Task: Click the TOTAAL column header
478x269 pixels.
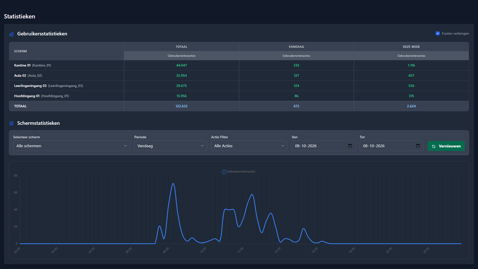Action: pyautogui.click(x=181, y=47)
